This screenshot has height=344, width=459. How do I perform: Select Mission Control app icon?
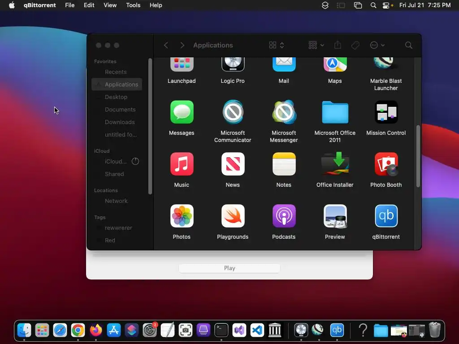386,112
